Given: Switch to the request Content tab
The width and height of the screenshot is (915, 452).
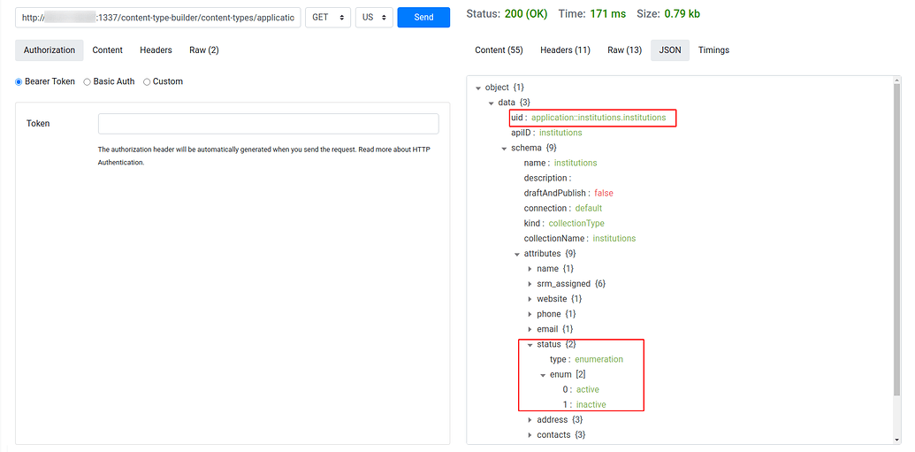Looking at the screenshot, I should (107, 50).
